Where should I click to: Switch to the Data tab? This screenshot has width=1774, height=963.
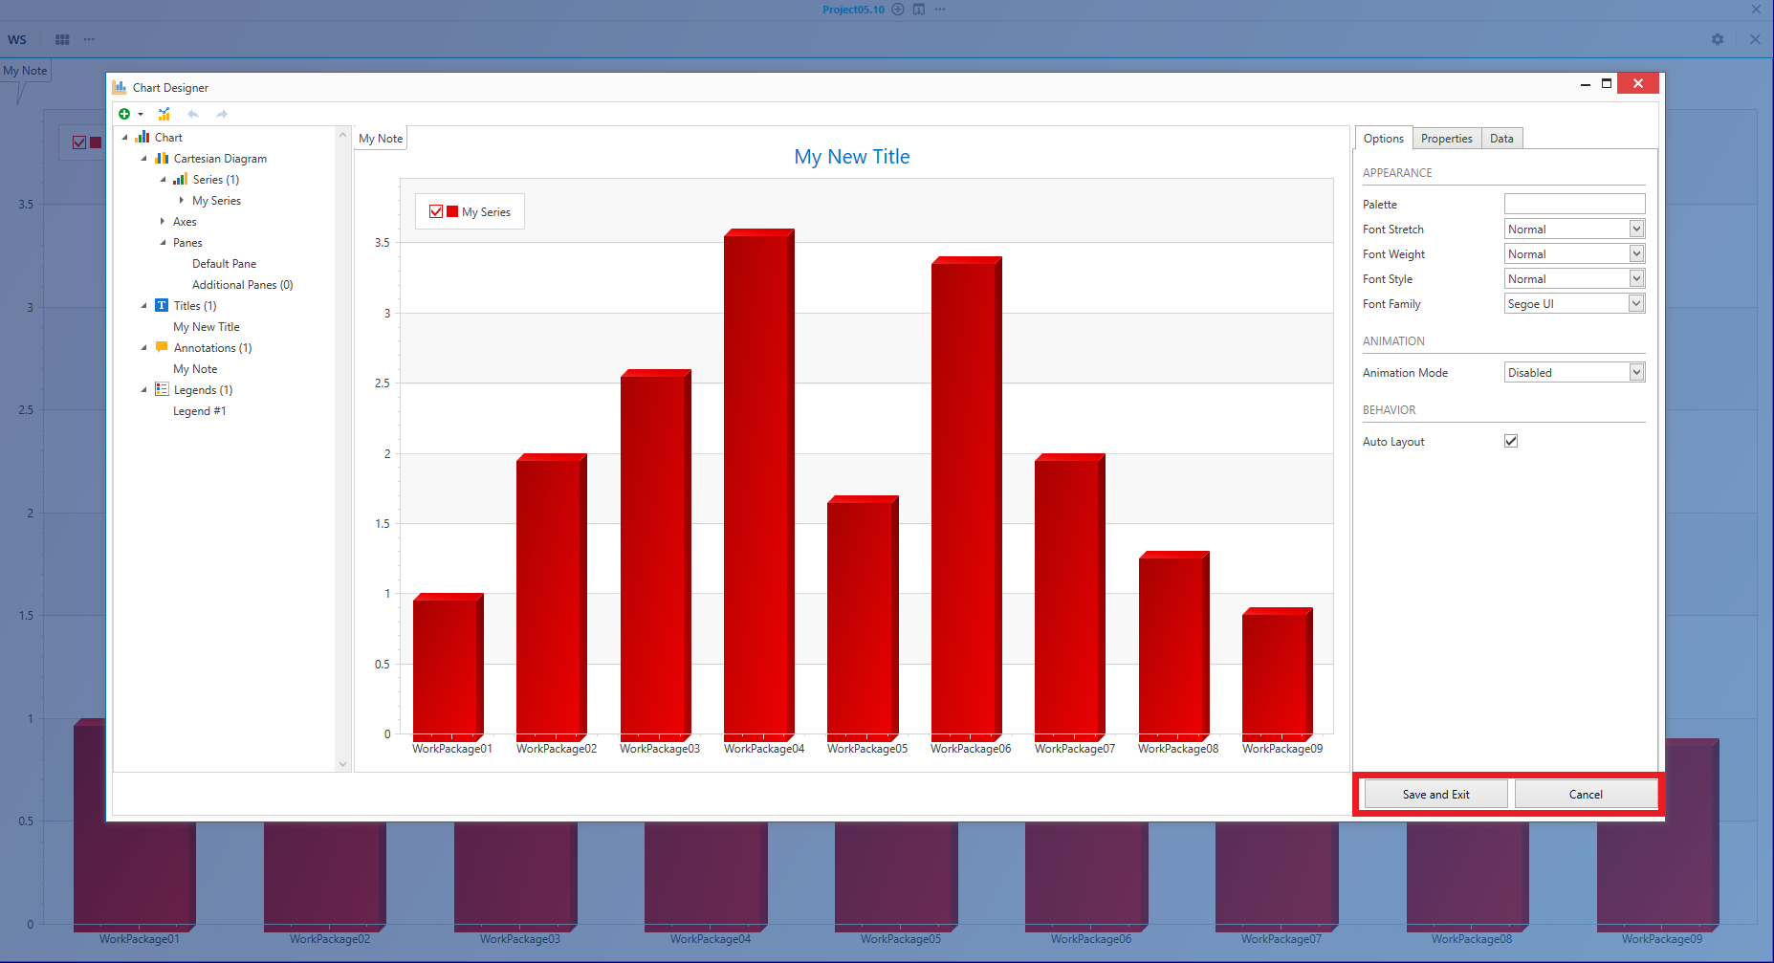coord(1501,139)
